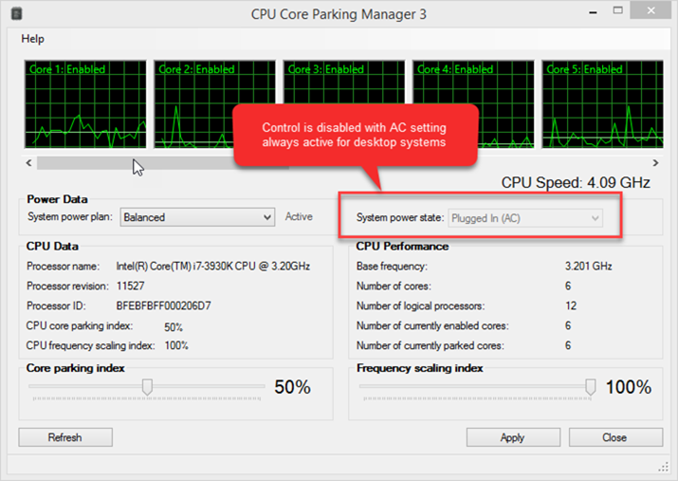Viewport: 678px width, 481px height.
Task: Select the Core 4 usage graph
Action: (x=473, y=104)
